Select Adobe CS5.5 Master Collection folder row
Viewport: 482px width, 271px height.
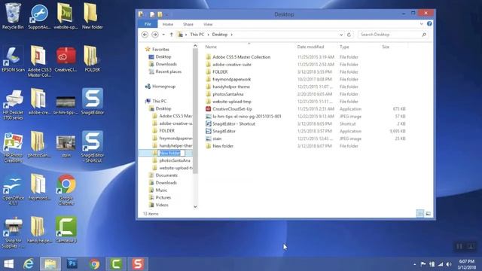pos(306,57)
